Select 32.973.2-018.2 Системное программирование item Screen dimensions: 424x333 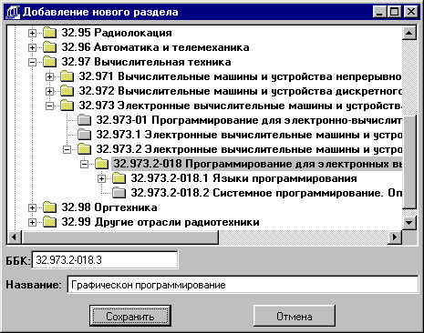[x=266, y=193]
